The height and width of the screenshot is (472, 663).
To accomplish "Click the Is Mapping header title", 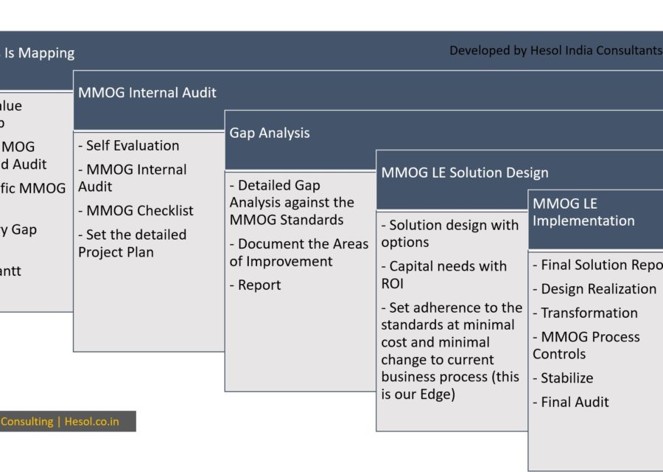I will (38, 53).
